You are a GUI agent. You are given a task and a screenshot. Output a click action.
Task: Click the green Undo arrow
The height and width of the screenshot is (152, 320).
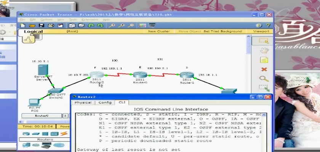pos(91,25)
